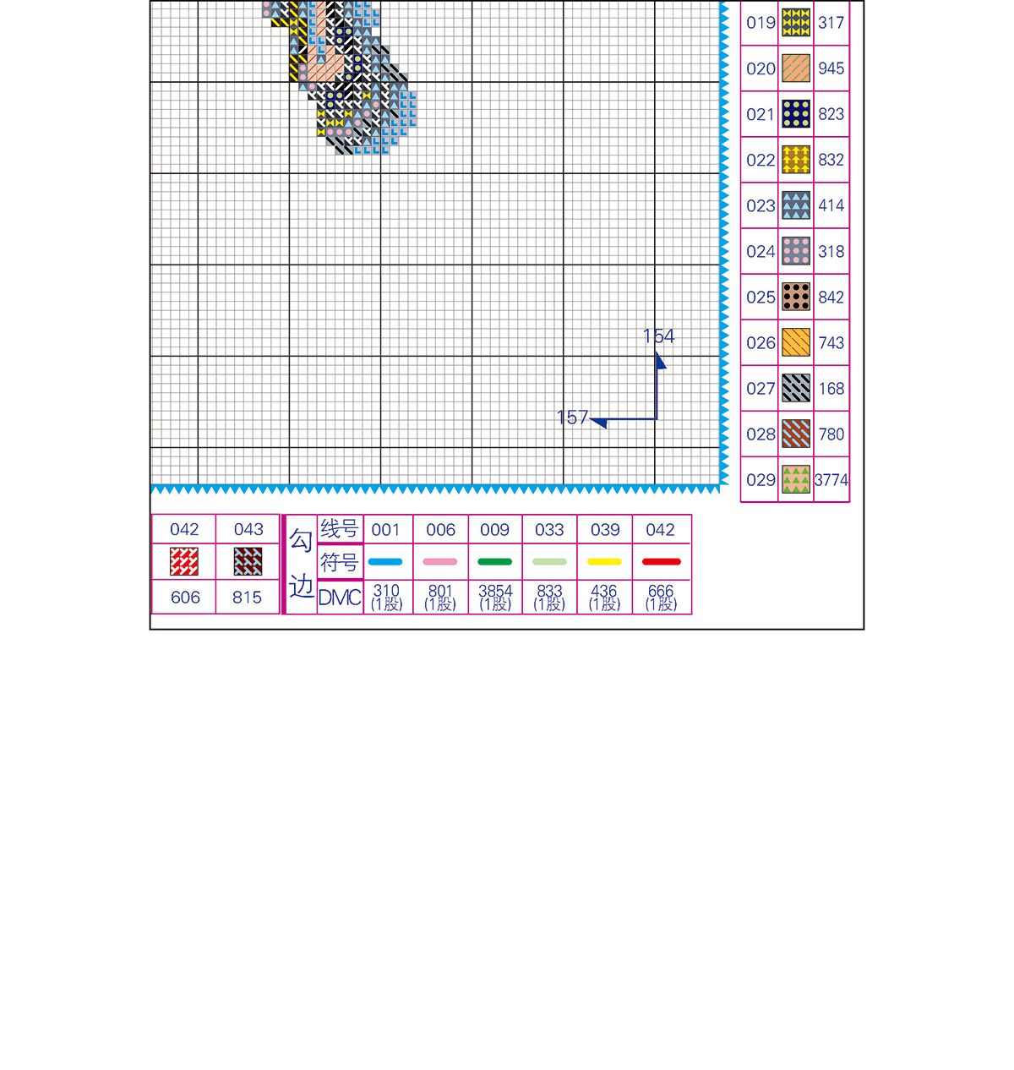1014x1070 pixels.
Task: Click the red symbol swatch for 042
Action: [x=184, y=561]
